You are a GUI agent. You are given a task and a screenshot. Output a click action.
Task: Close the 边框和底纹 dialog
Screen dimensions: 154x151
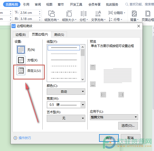pyautogui.click(x=139, y=26)
